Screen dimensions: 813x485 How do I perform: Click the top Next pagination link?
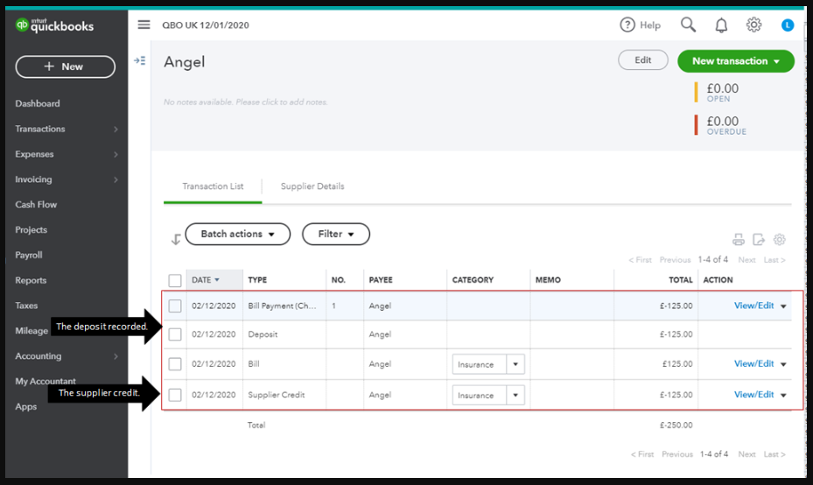(x=746, y=259)
